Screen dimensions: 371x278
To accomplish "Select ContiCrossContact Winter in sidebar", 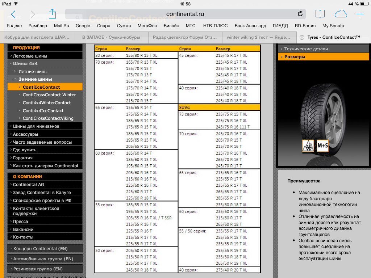I will point(49,95).
